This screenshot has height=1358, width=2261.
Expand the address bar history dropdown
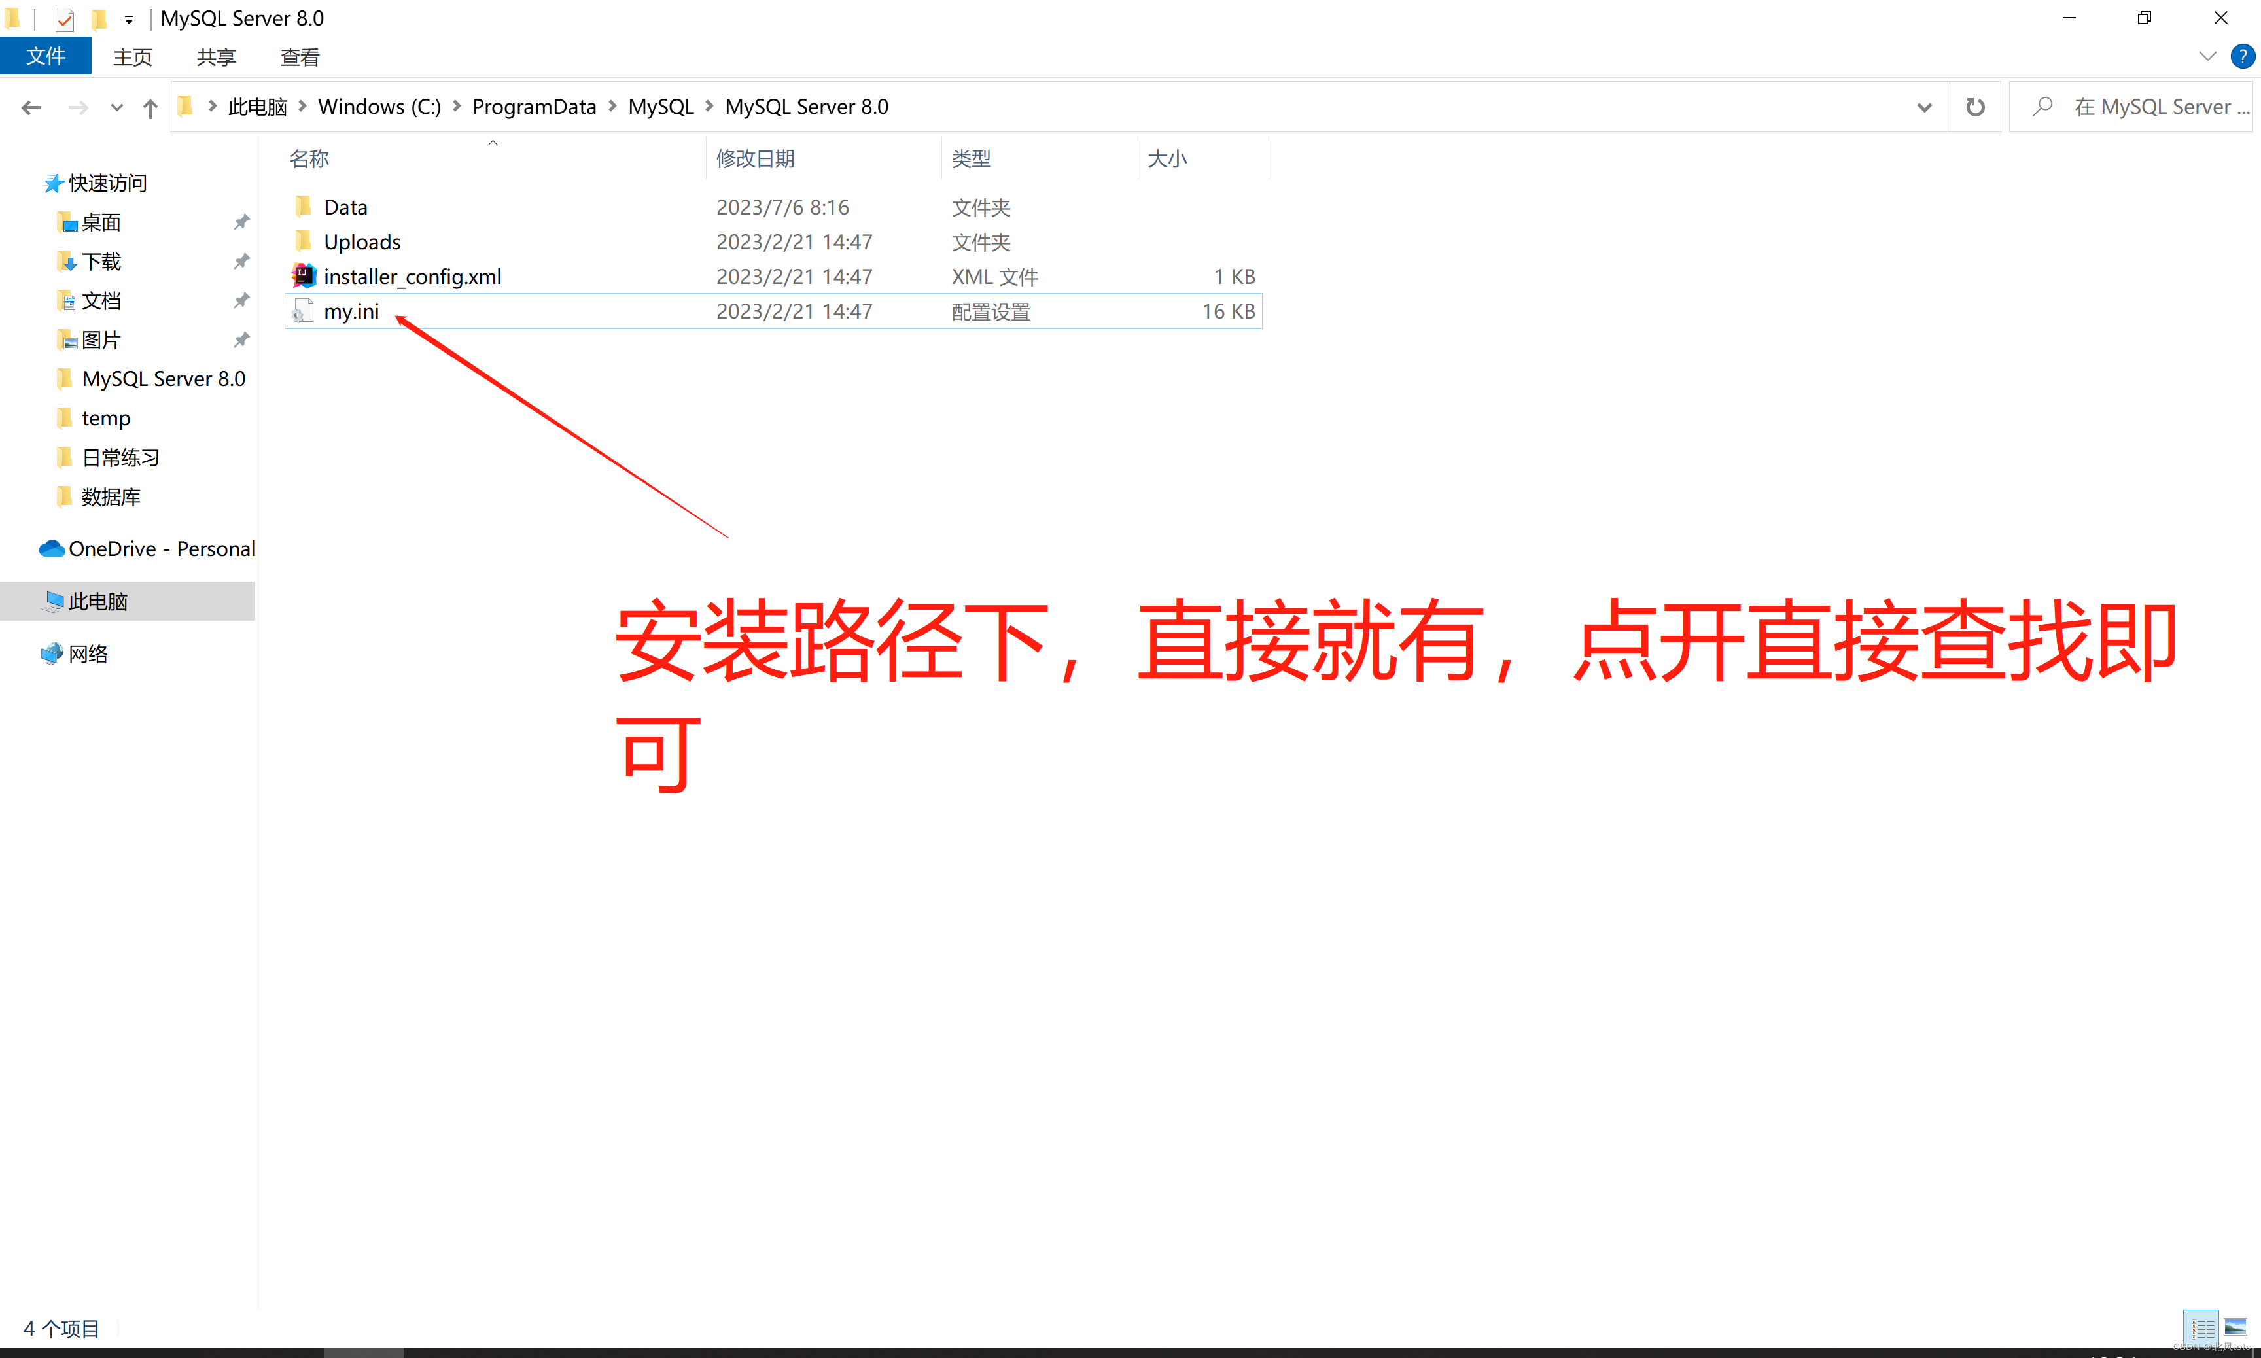tap(1924, 107)
